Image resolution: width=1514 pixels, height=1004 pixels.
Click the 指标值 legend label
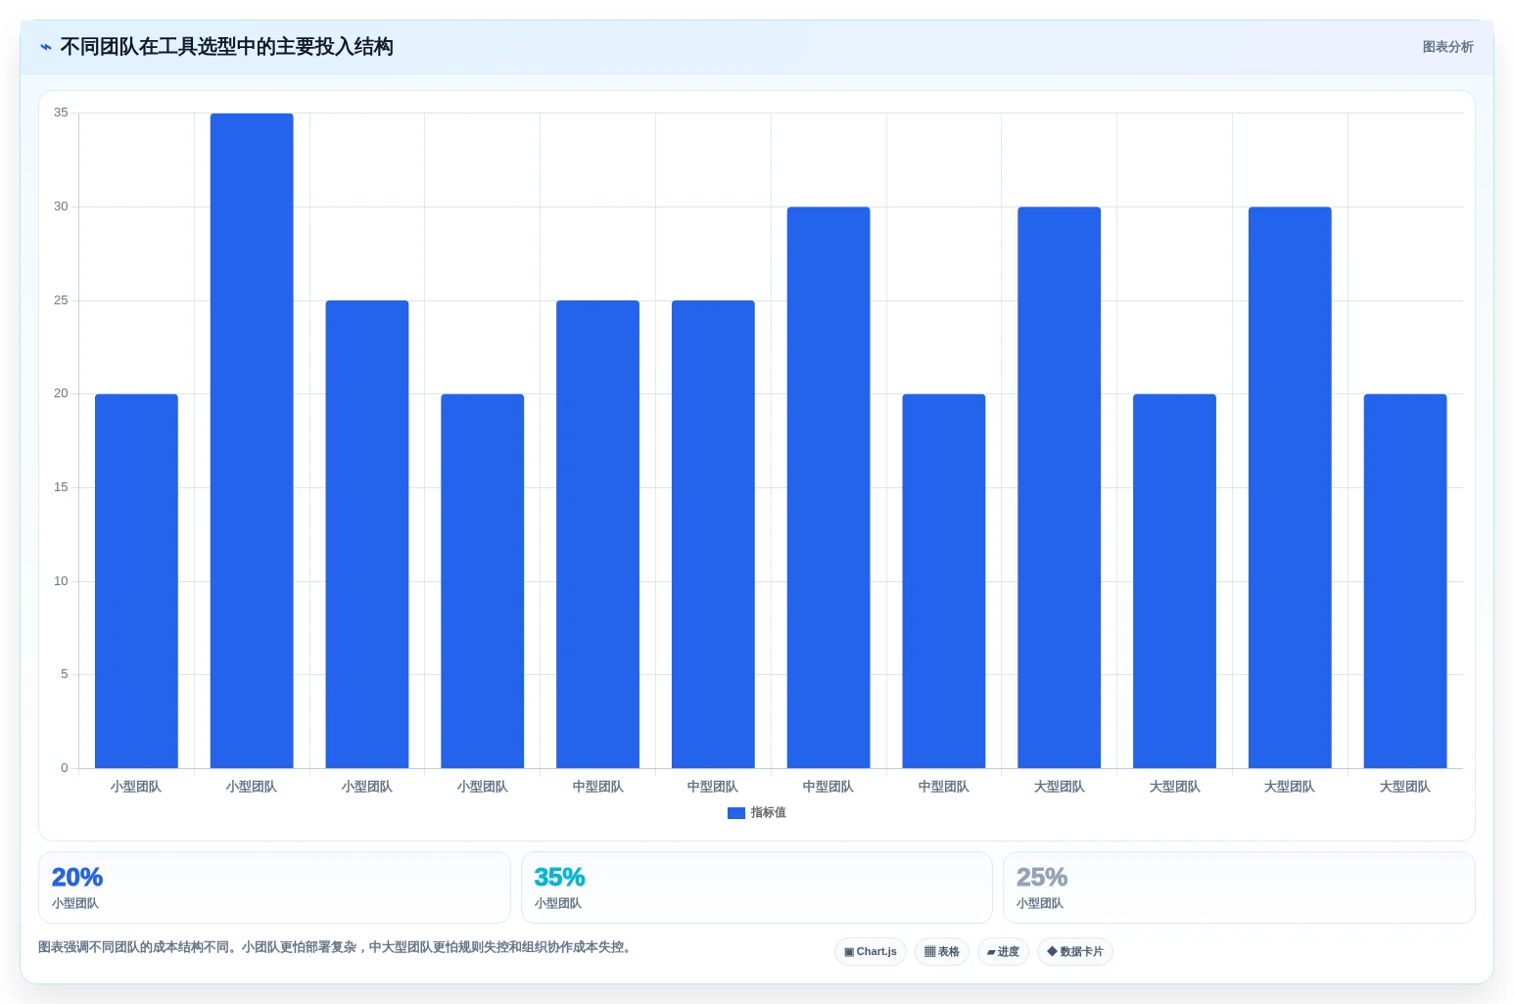coord(769,813)
